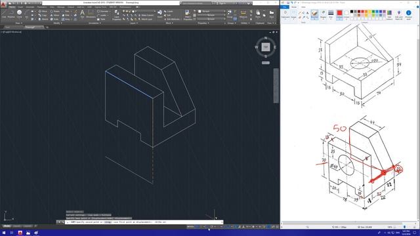Choose the Trim command in Modify panel
This screenshot has width=420, height=236.
(x=66, y=12)
